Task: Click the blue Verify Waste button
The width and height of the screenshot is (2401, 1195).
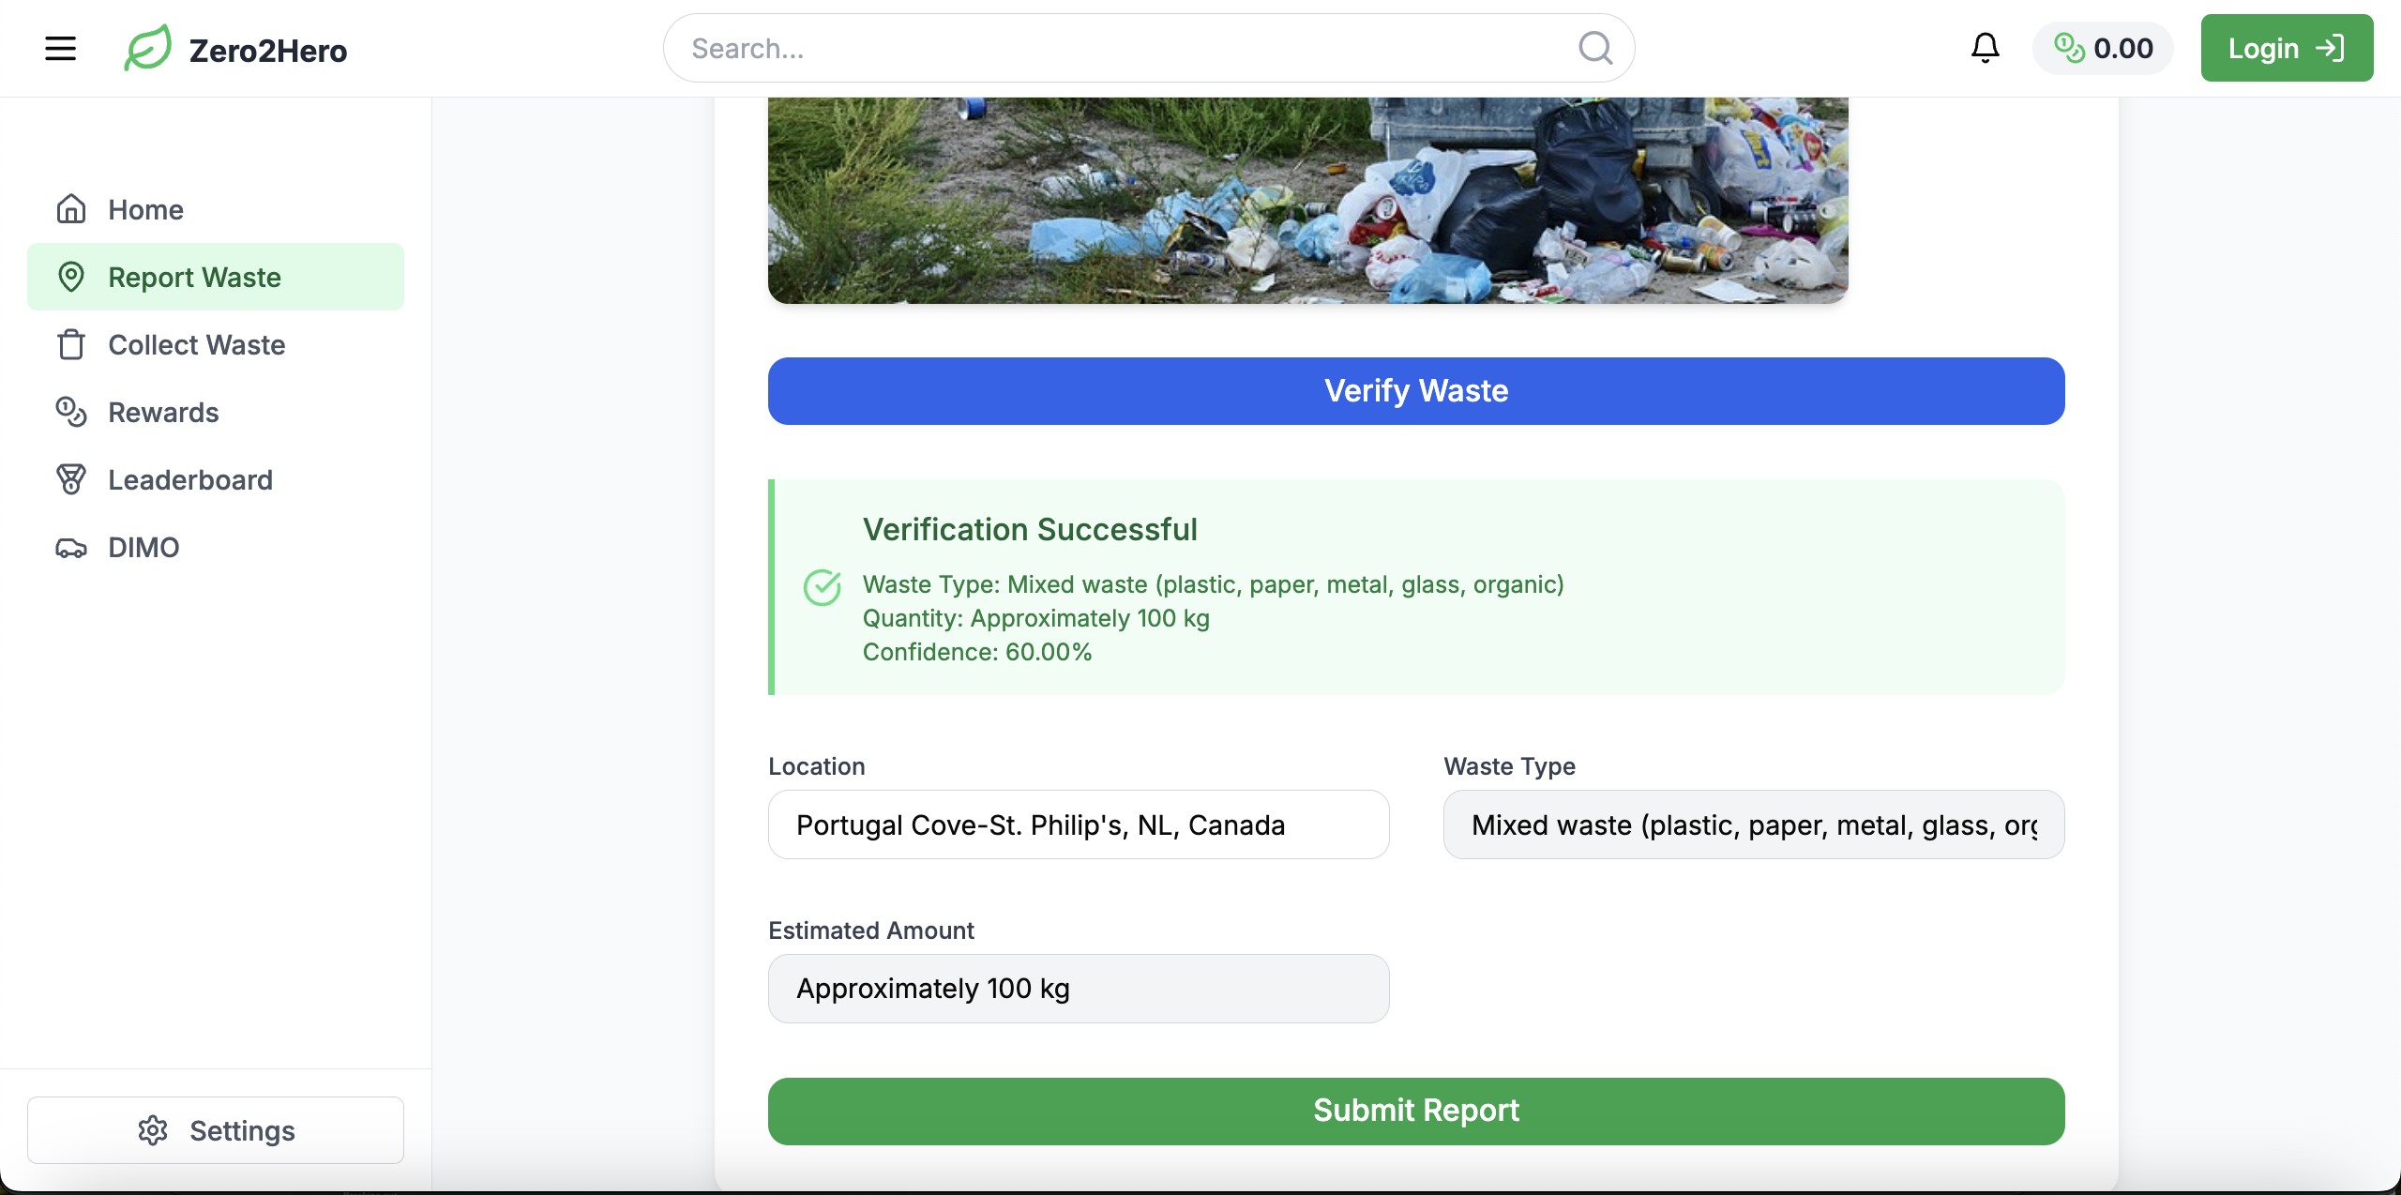Action: tap(1416, 391)
